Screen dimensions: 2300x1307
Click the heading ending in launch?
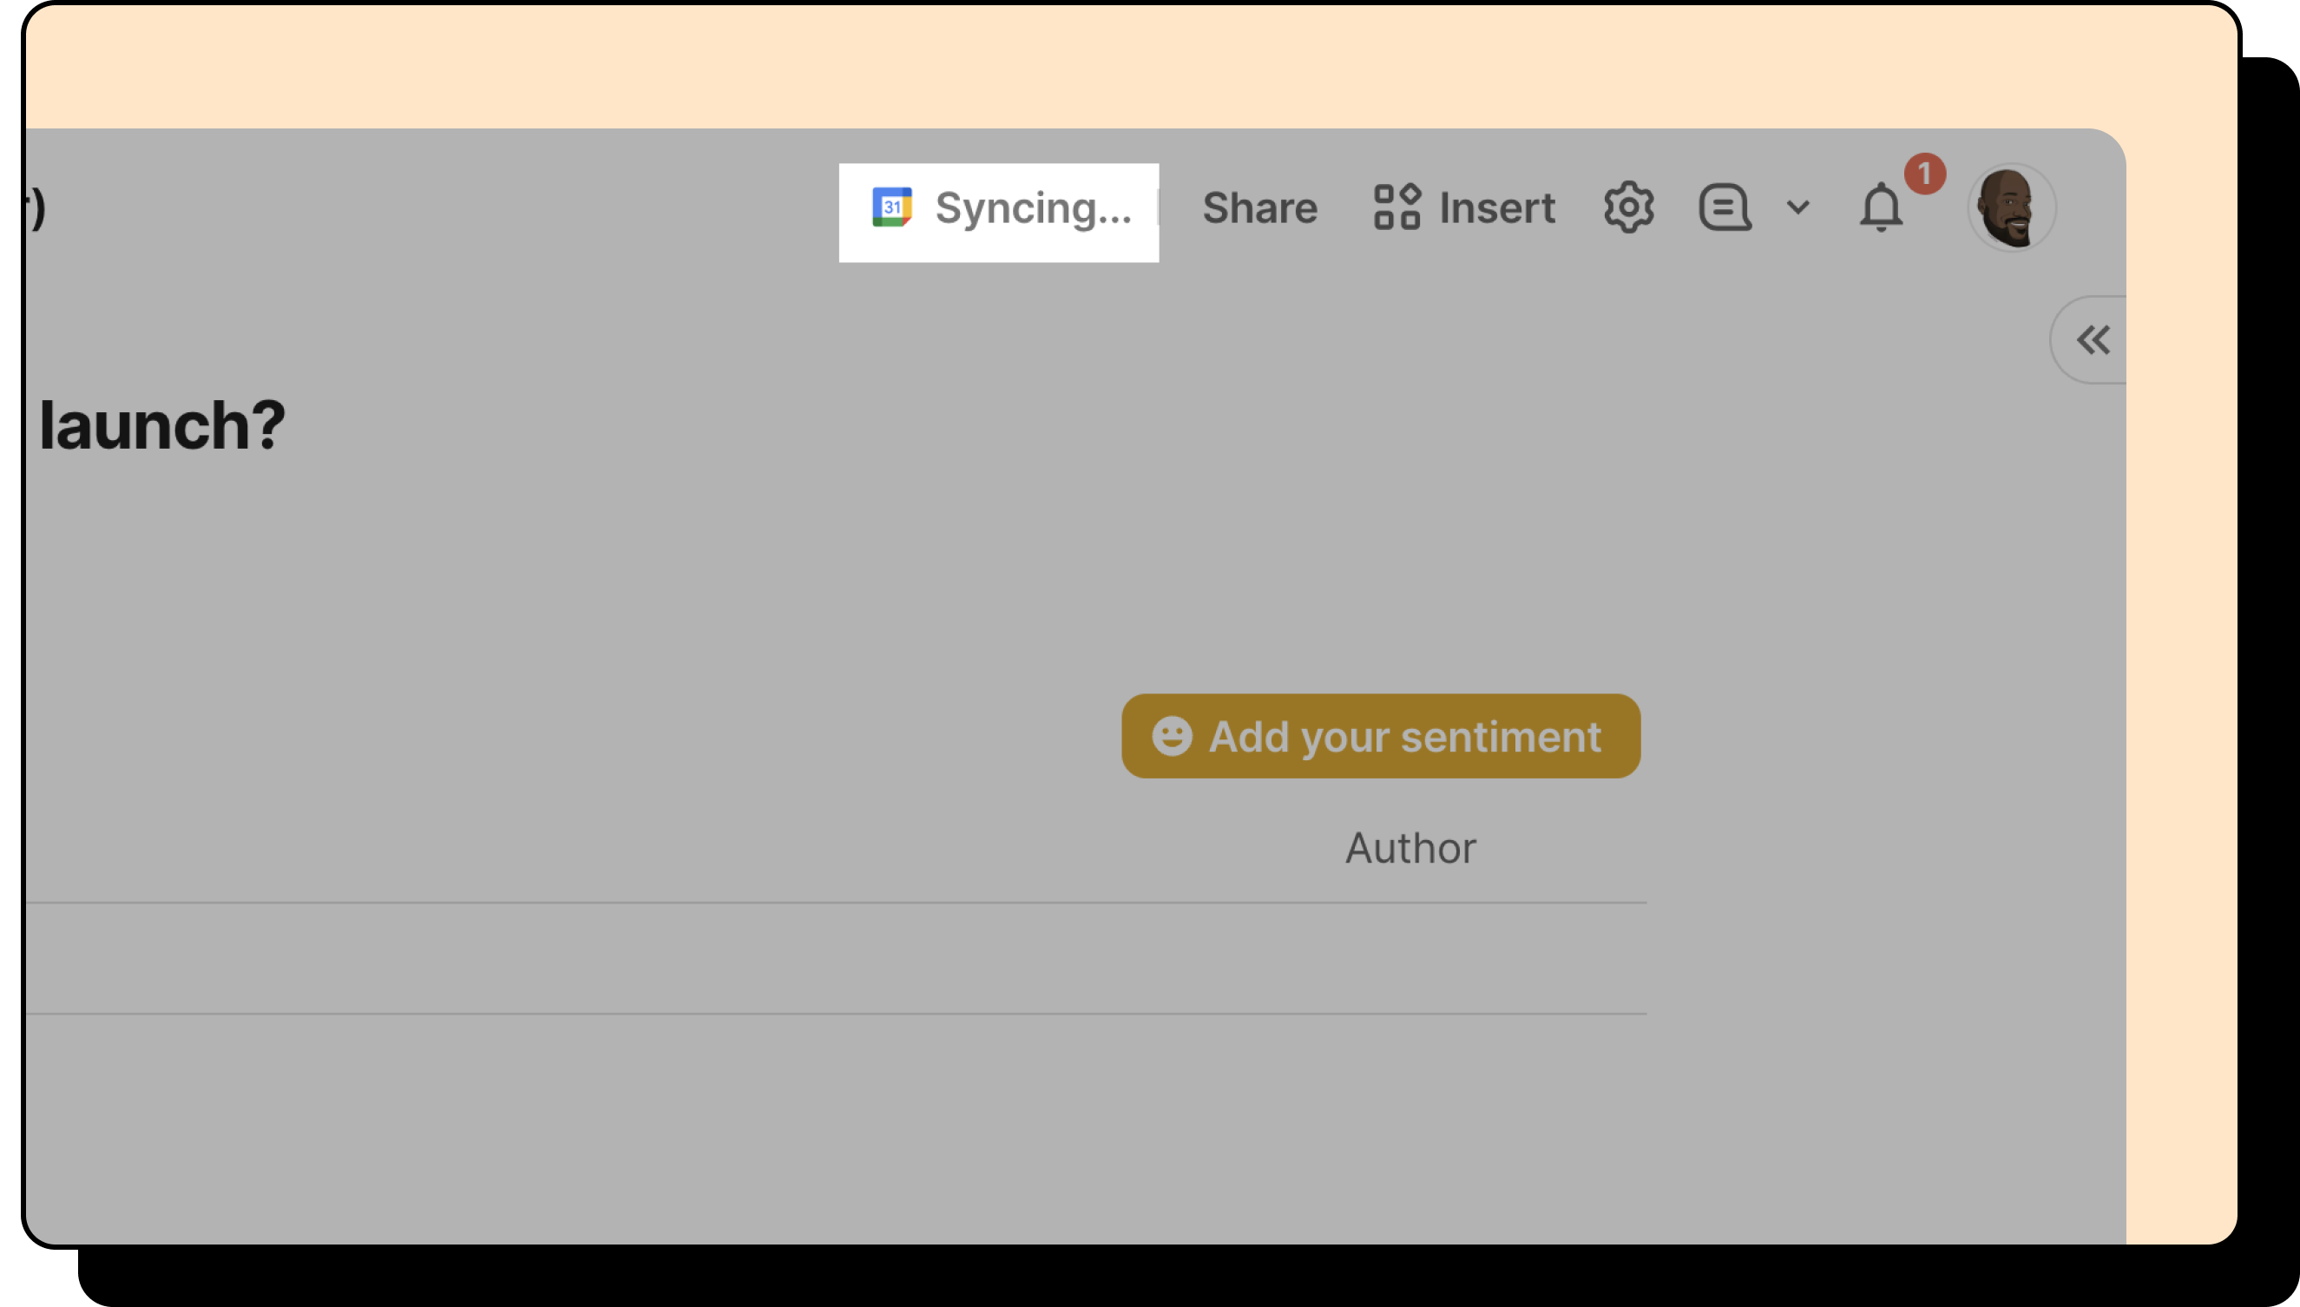[x=162, y=425]
